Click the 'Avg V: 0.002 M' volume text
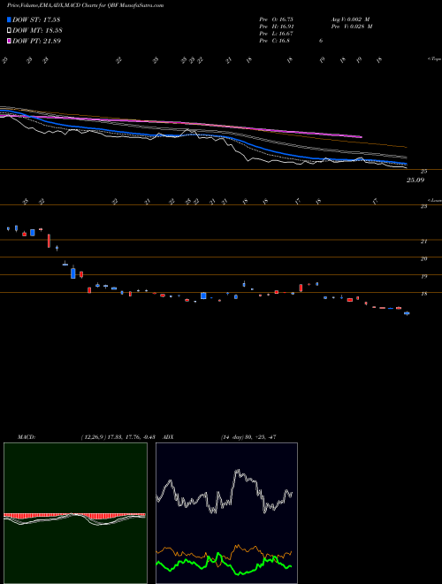Viewport: 442px width, 584px height. pyautogui.click(x=350, y=19)
